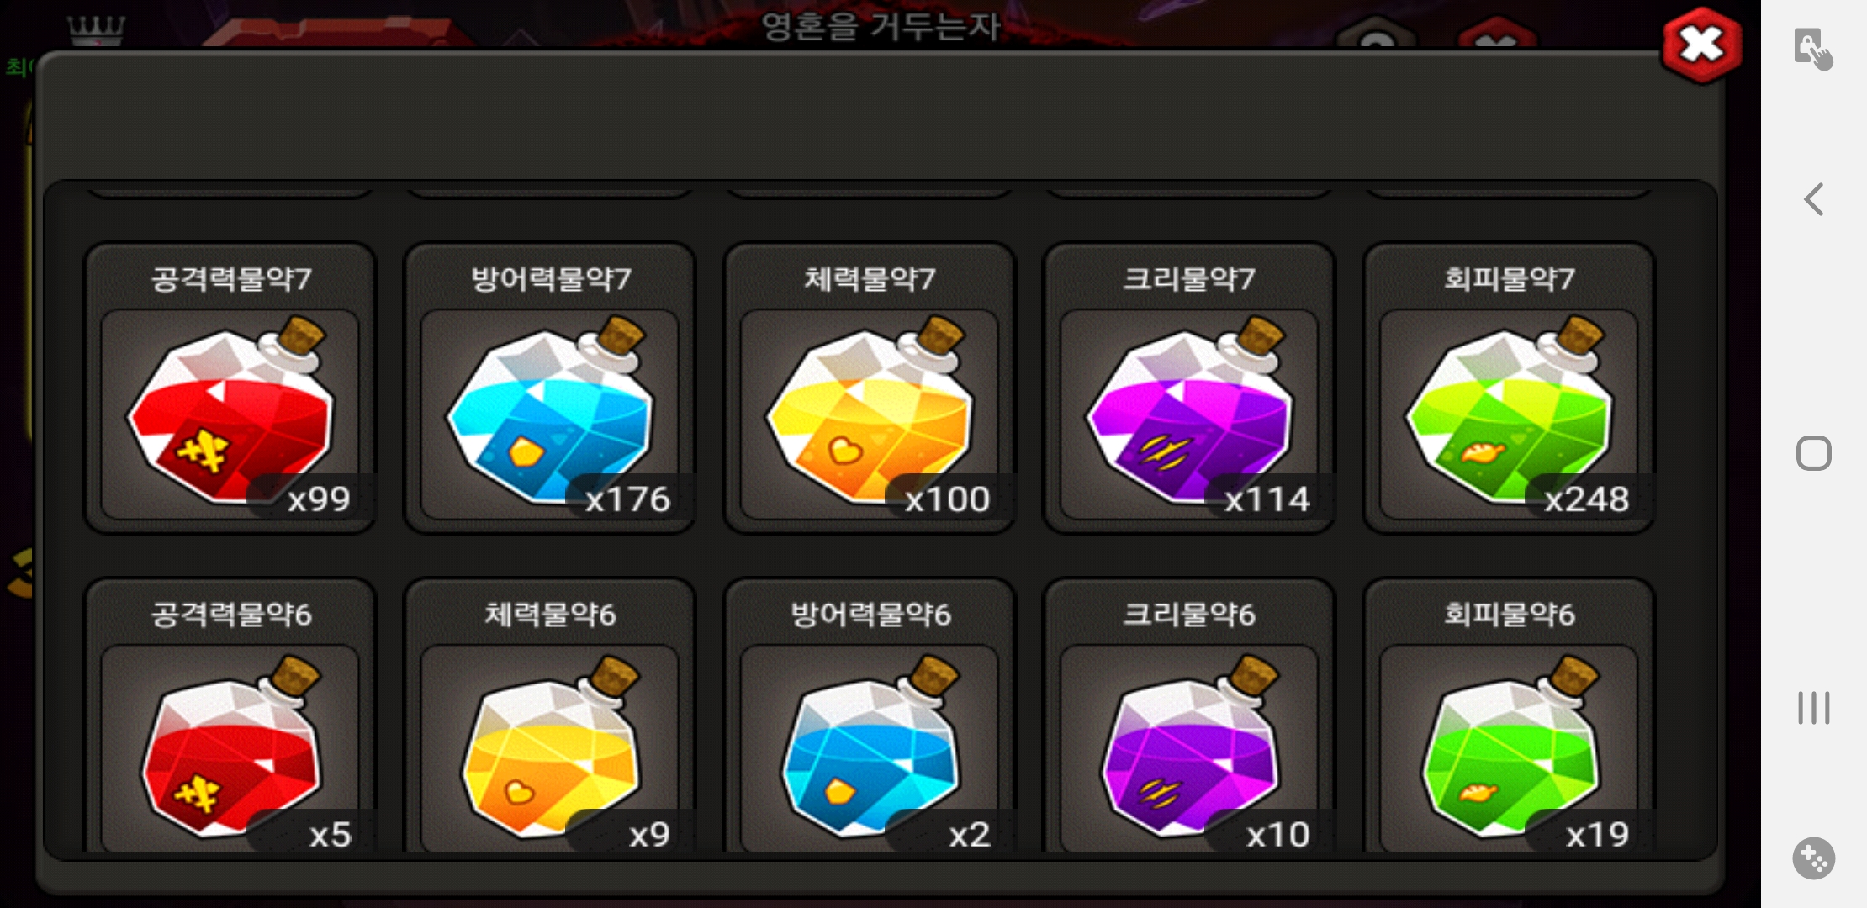Choose the yellow 체력물약7 potion
1867x908 pixels.
[x=869, y=388]
